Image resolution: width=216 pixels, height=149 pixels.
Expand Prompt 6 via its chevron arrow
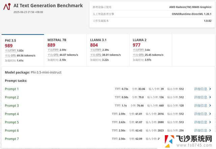[210, 130]
